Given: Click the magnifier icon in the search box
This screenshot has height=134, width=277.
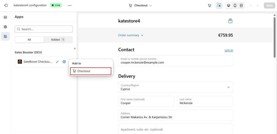Looking at the screenshot, I should (x=19, y=29).
